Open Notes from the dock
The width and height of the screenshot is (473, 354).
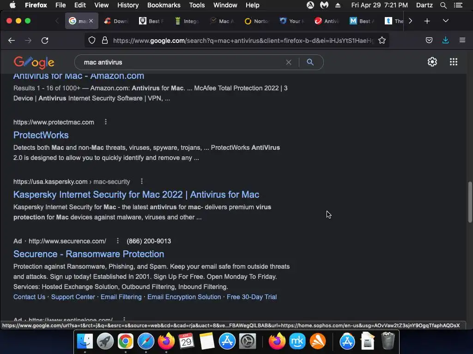click(x=206, y=342)
